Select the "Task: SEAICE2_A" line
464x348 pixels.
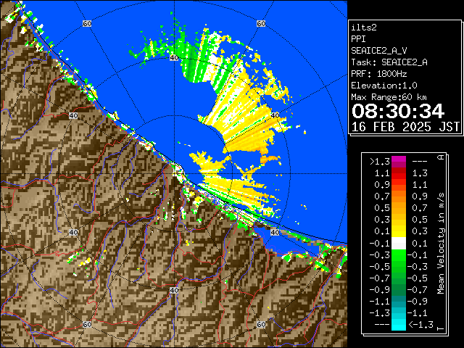[389, 62]
